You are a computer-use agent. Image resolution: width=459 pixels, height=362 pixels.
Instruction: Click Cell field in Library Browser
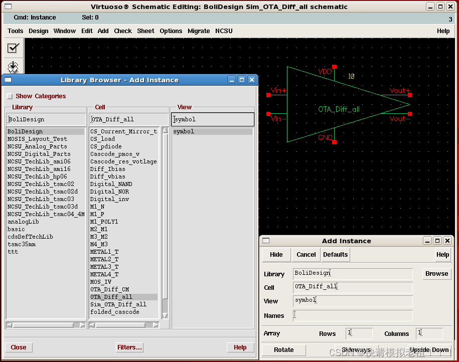(128, 119)
